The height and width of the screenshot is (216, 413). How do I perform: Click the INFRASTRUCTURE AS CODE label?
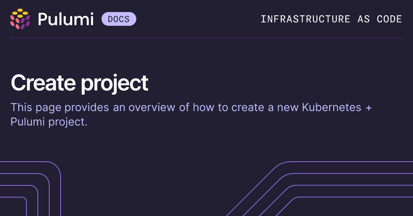click(331, 19)
